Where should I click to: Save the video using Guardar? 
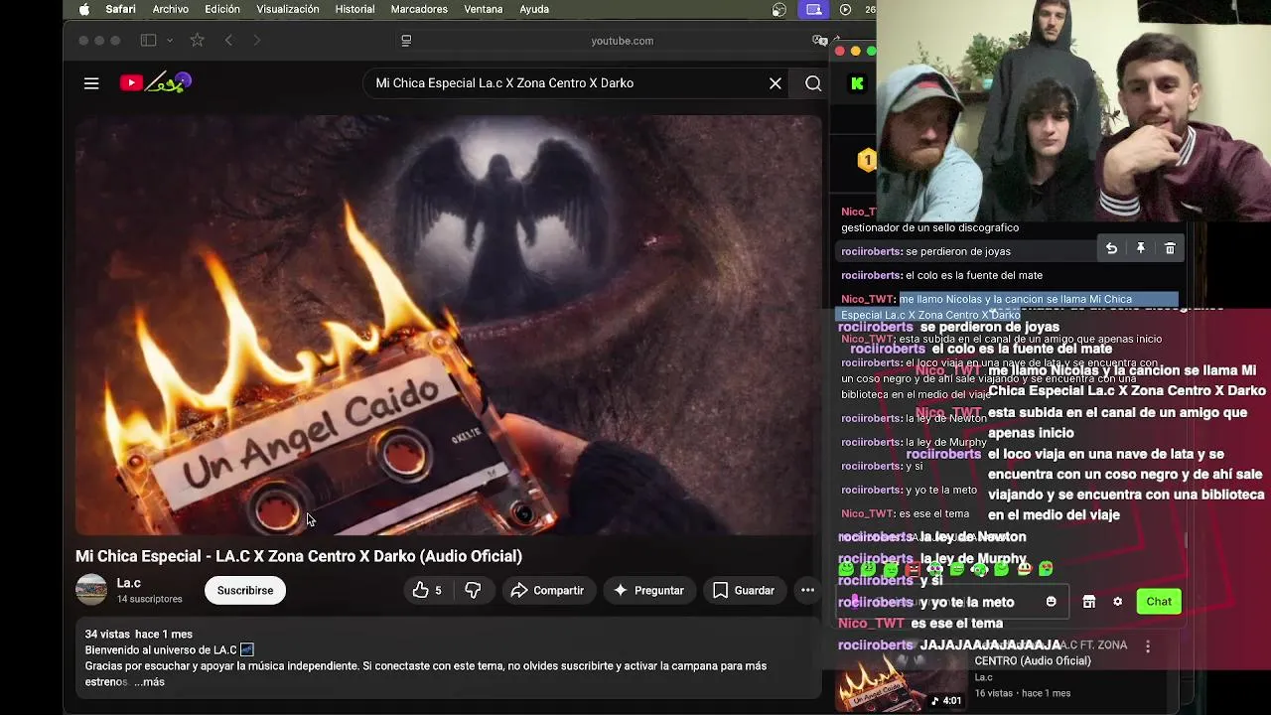click(744, 591)
